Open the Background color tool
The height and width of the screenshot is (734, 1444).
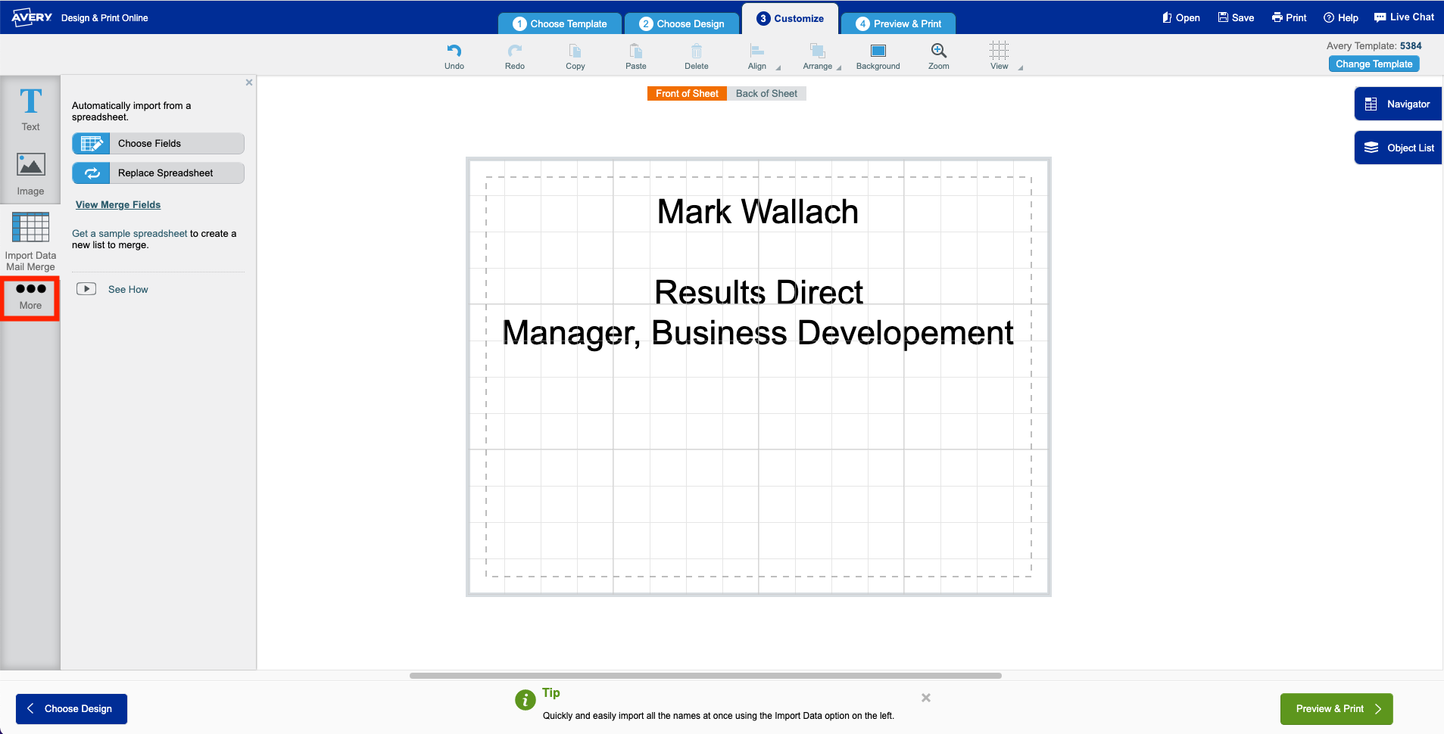pos(878,56)
